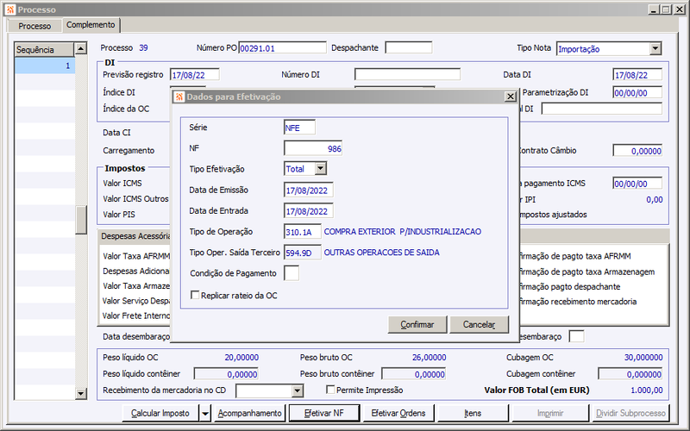Open the Tipo Nota Importação dropdown
This screenshot has width=690, height=431.
[655, 49]
